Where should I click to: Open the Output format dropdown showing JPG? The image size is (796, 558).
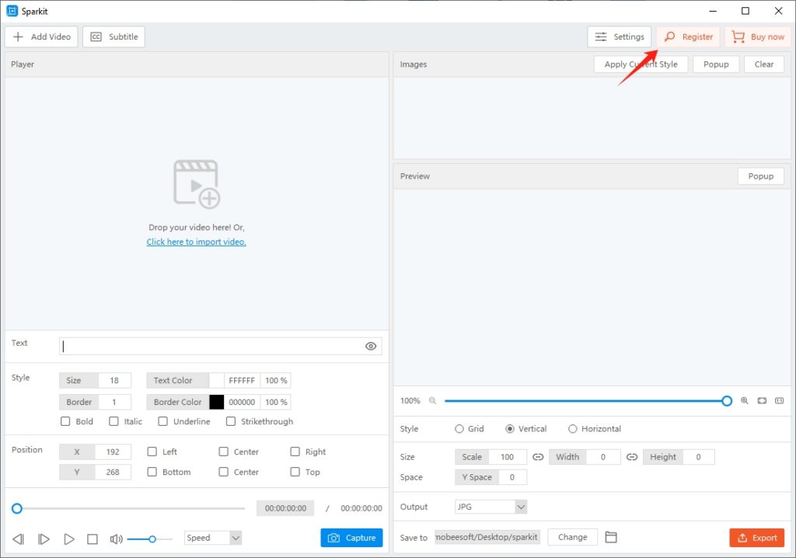[491, 505]
